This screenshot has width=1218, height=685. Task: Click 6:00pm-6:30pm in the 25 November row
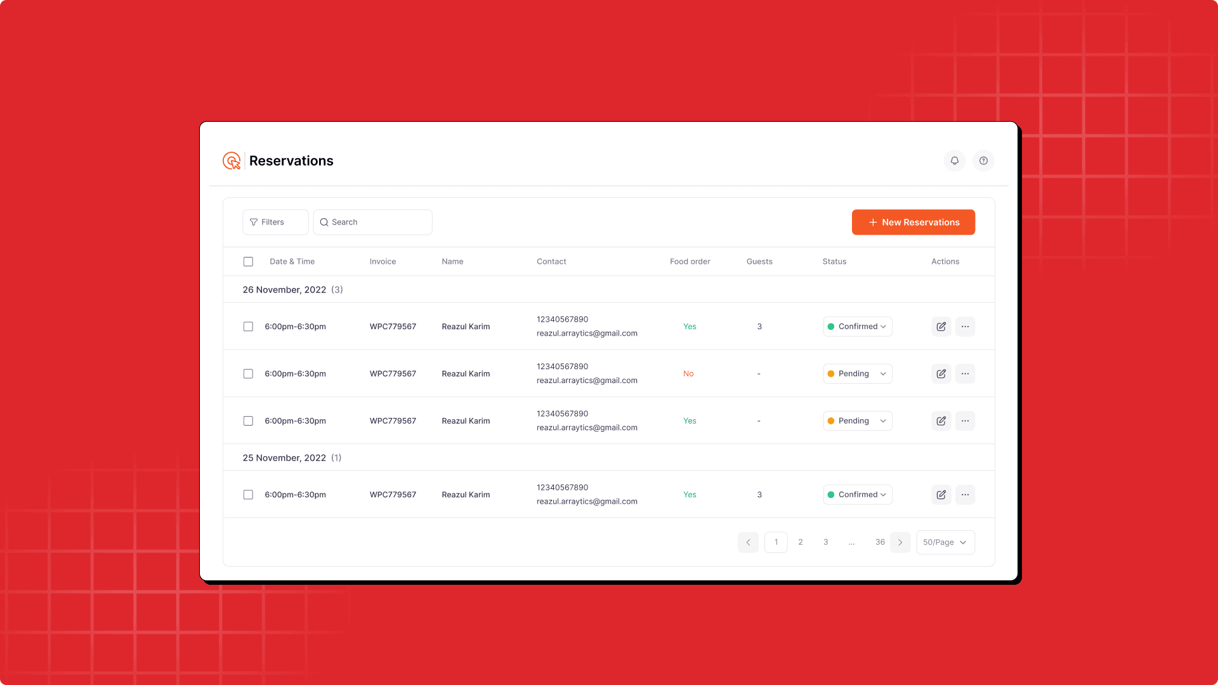coord(295,495)
